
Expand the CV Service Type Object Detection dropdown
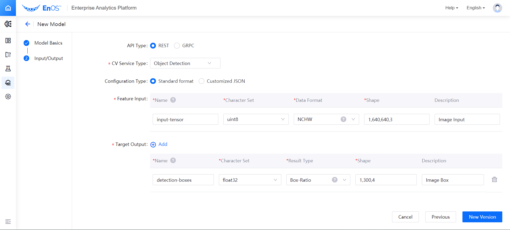[185, 63]
